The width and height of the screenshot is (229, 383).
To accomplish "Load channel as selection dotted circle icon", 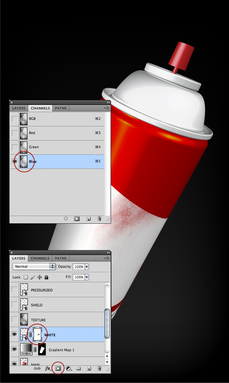I will click(66, 219).
